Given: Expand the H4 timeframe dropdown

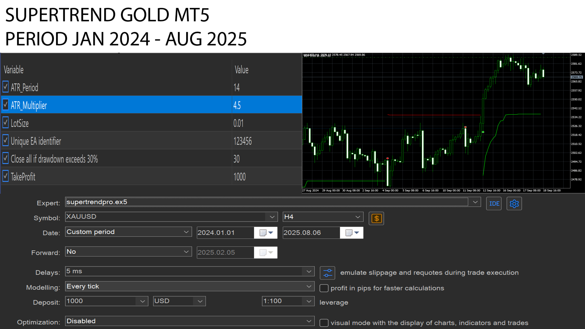Looking at the screenshot, I should click(358, 217).
